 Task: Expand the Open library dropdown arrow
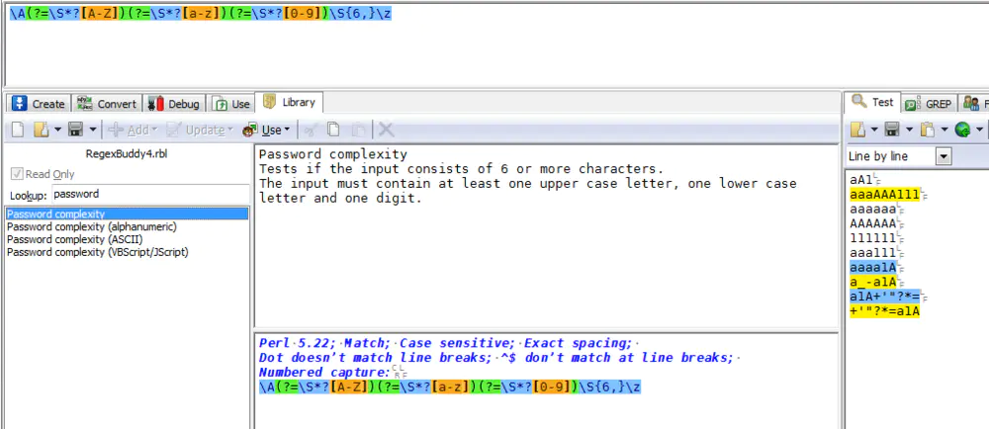pyautogui.click(x=57, y=129)
